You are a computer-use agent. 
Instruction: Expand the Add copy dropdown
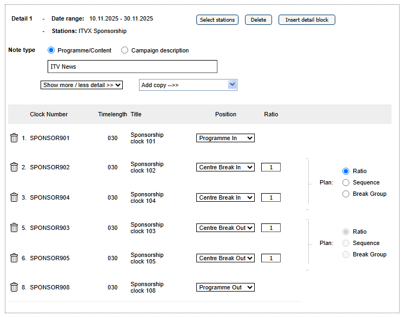click(188, 85)
